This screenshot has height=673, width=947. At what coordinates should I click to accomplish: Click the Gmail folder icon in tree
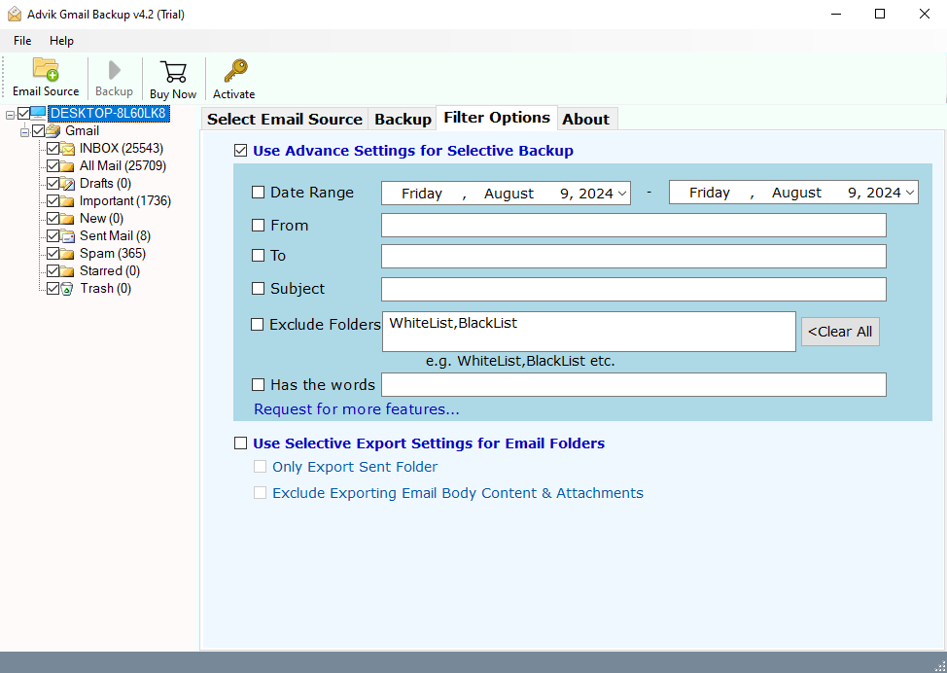[x=53, y=130]
